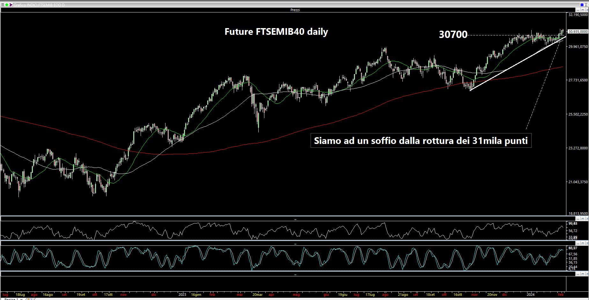
Task: Click the blue square icon at top right
Action: coord(582,5)
